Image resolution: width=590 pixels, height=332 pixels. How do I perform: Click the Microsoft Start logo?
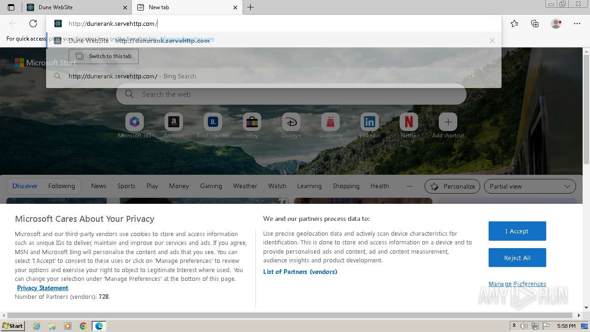coord(45,63)
